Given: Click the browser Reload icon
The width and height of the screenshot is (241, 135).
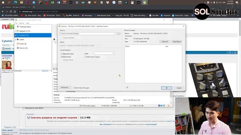Looking at the screenshot, I should pyautogui.click(x=11, y=12).
